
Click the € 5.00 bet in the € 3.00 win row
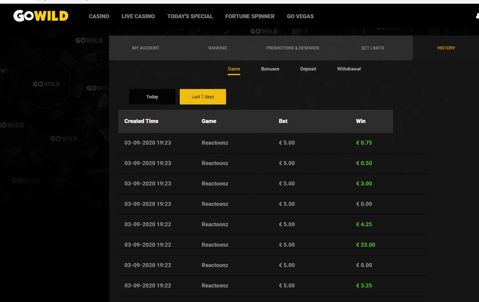click(x=287, y=184)
